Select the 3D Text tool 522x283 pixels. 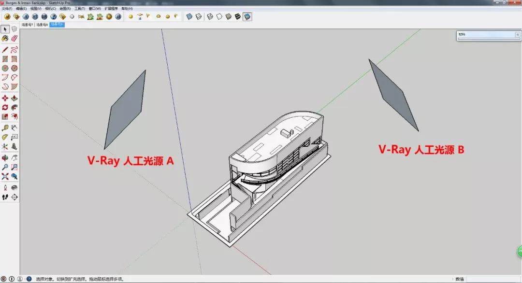click(14, 146)
